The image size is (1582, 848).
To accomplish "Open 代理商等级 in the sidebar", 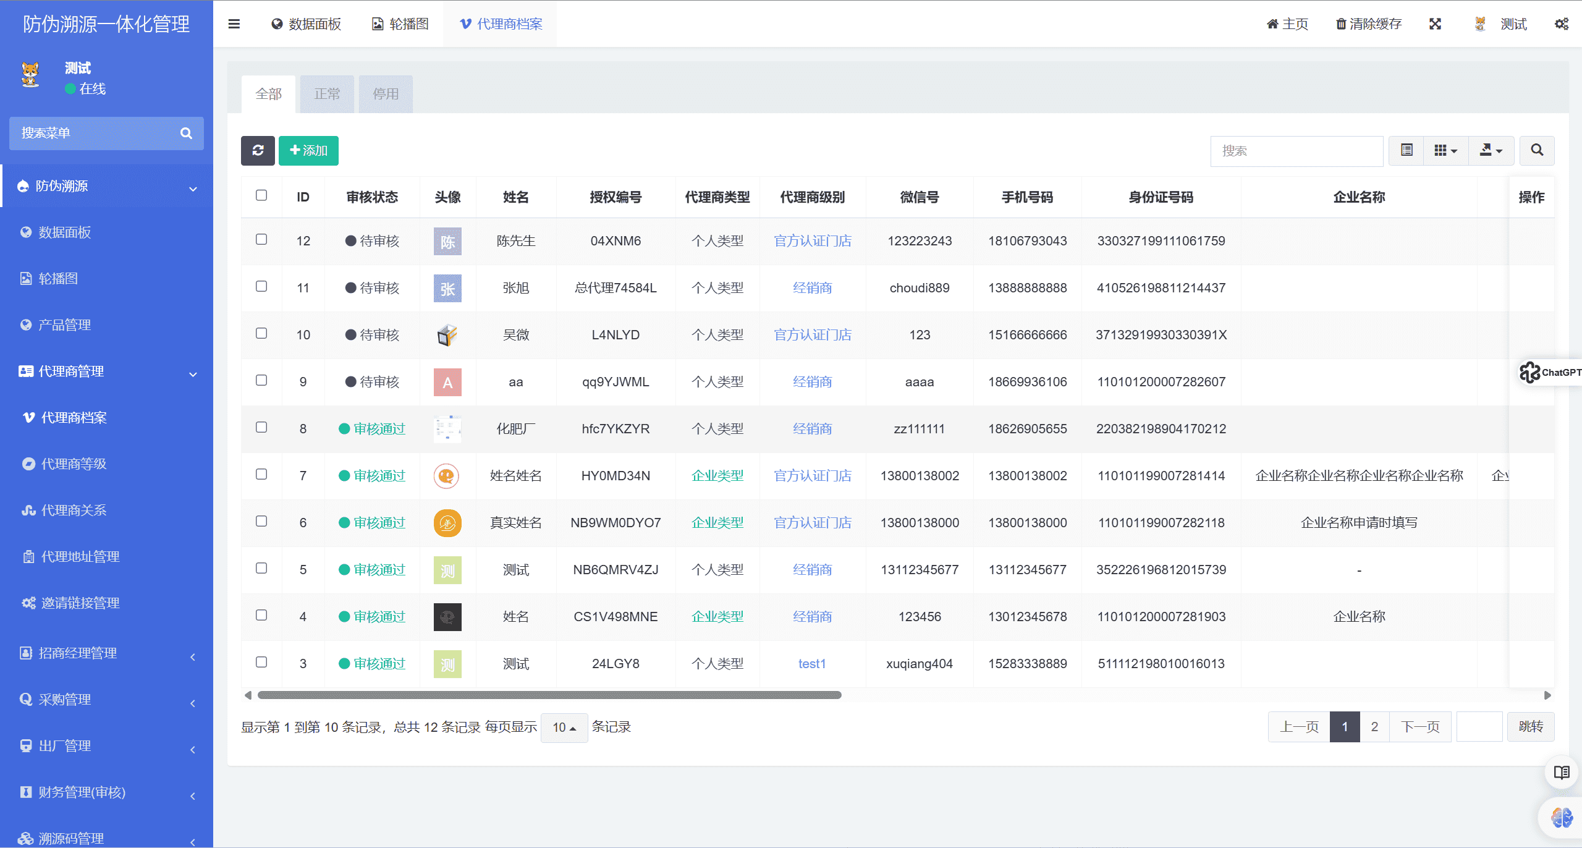I will point(106,464).
